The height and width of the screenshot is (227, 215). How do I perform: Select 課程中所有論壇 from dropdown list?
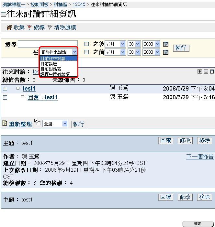[x=55, y=74]
